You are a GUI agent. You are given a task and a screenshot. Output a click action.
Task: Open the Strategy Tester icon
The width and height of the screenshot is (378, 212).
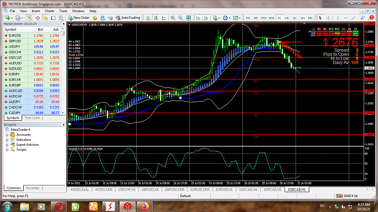click(61, 18)
